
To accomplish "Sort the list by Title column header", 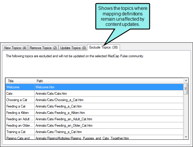I will click(20, 81).
